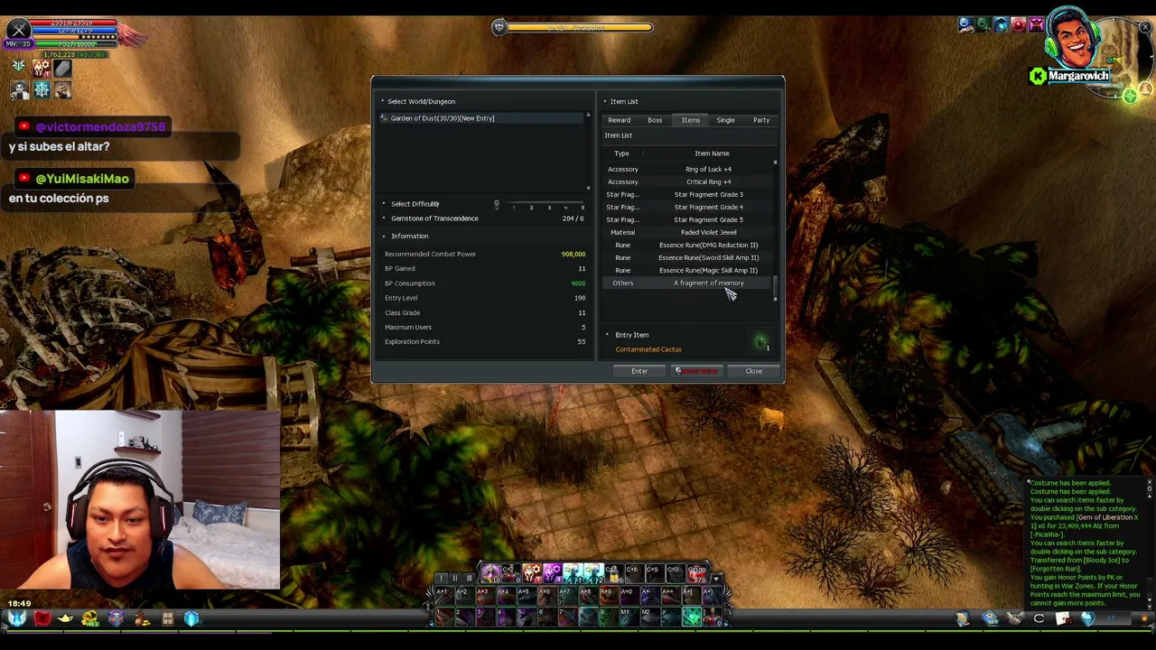Click the purple gem icon in bottom menu
The width and height of the screenshot is (1156, 650).
[x=116, y=619]
